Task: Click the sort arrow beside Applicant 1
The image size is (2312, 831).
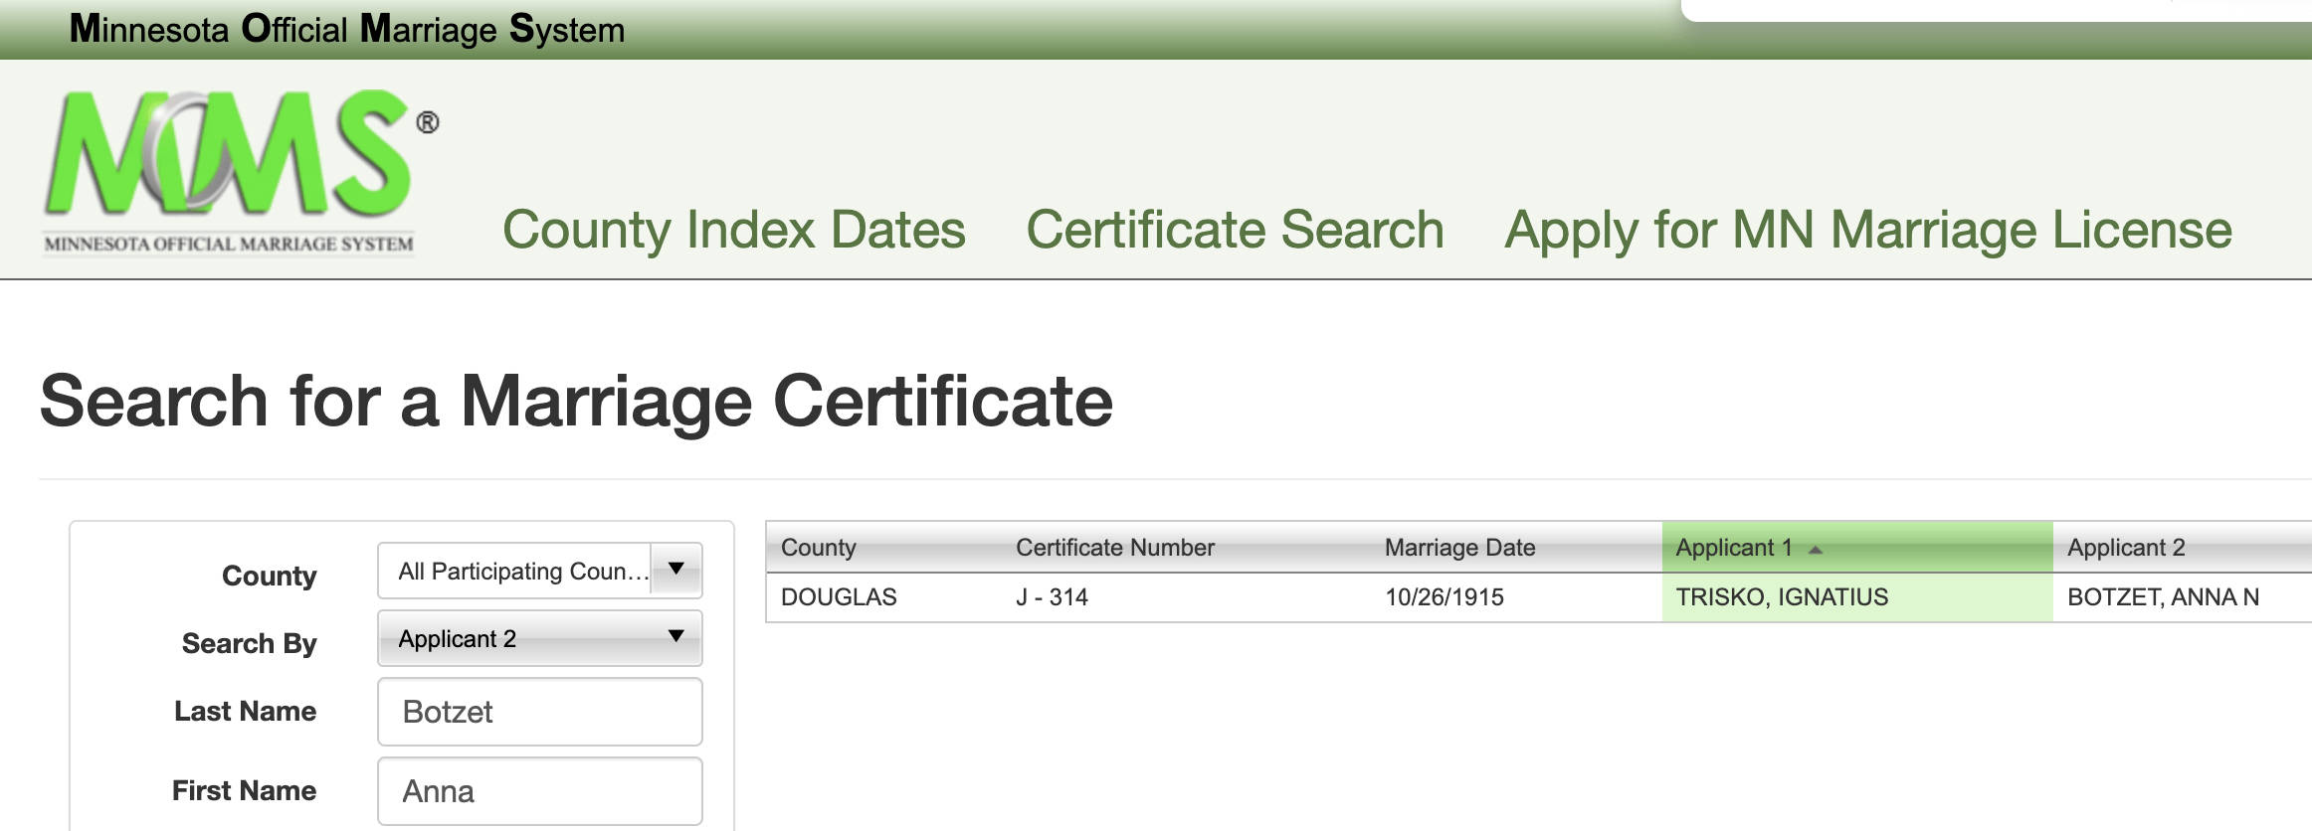Action: click(x=1816, y=550)
